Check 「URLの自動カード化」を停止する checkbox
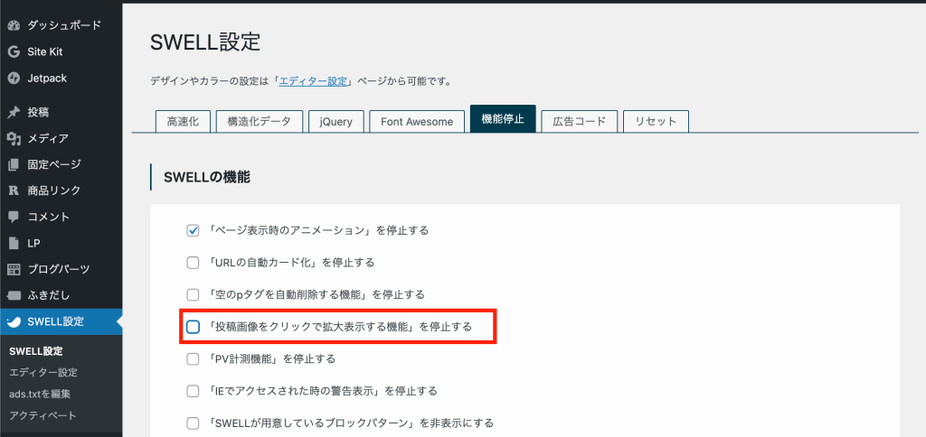This screenshot has height=437, width=926. [193, 263]
